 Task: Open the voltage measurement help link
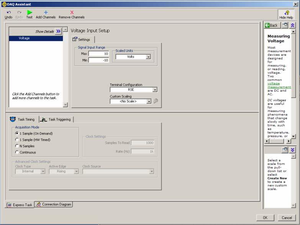click(279, 85)
